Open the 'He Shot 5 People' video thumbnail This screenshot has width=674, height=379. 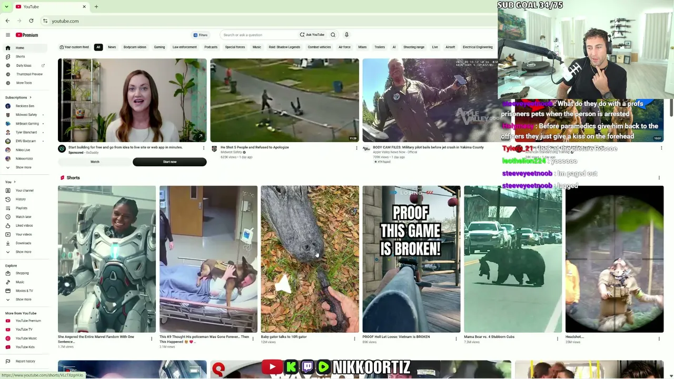pos(284,100)
